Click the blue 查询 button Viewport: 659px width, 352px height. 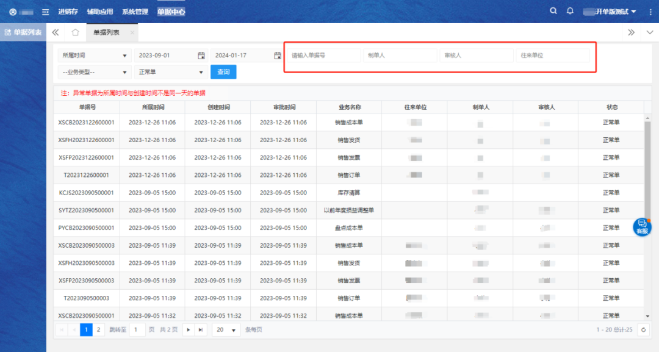[x=223, y=72]
